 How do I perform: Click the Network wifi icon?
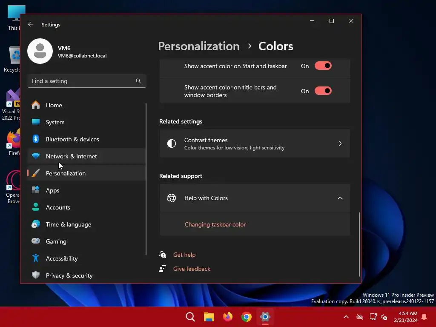point(36,156)
